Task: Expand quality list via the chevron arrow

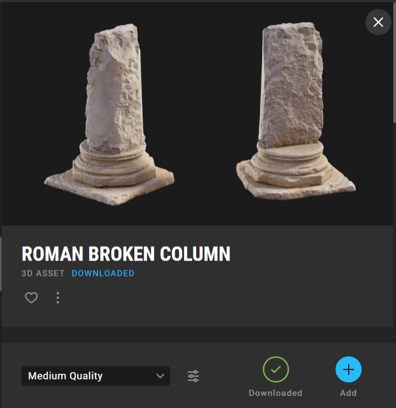Action: click(160, 376)
